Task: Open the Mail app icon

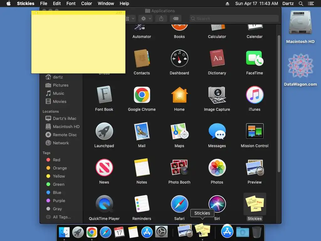Action: (142, 131)
